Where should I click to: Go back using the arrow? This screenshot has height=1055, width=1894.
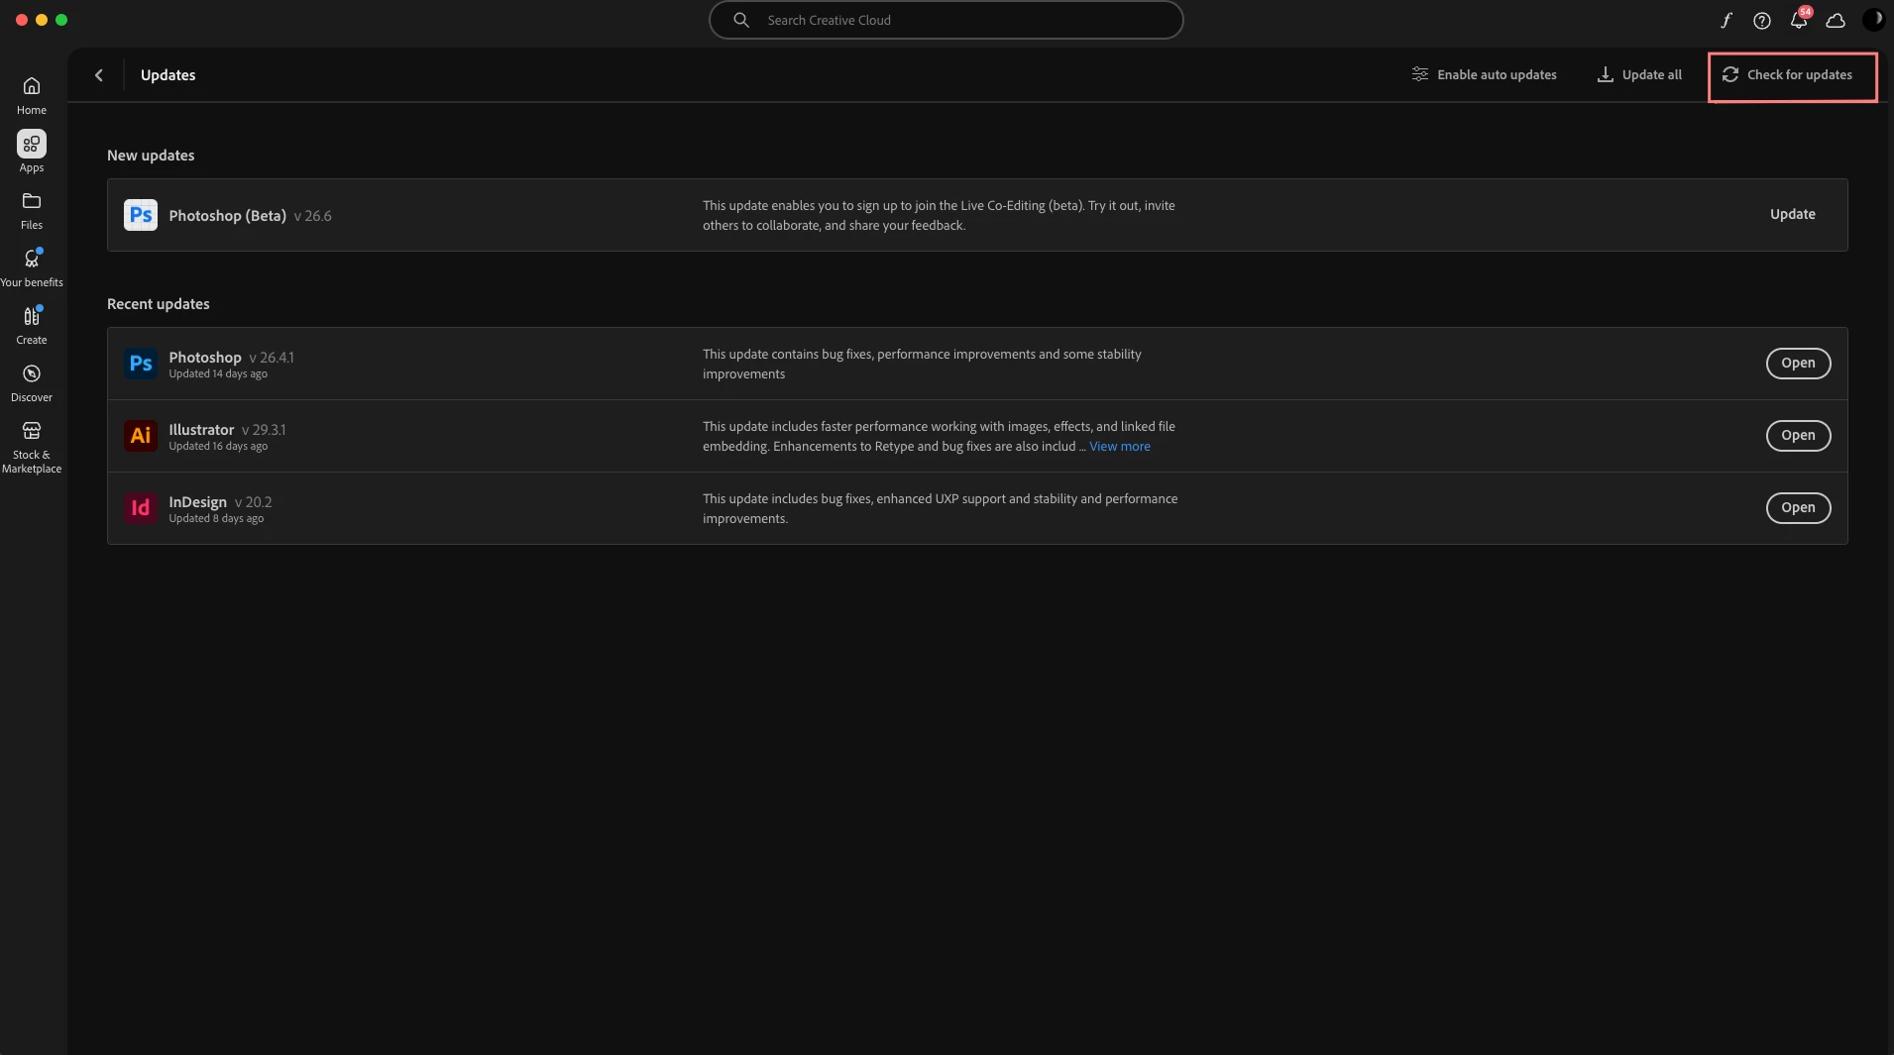pyautogui.click(x=99, y=75)
